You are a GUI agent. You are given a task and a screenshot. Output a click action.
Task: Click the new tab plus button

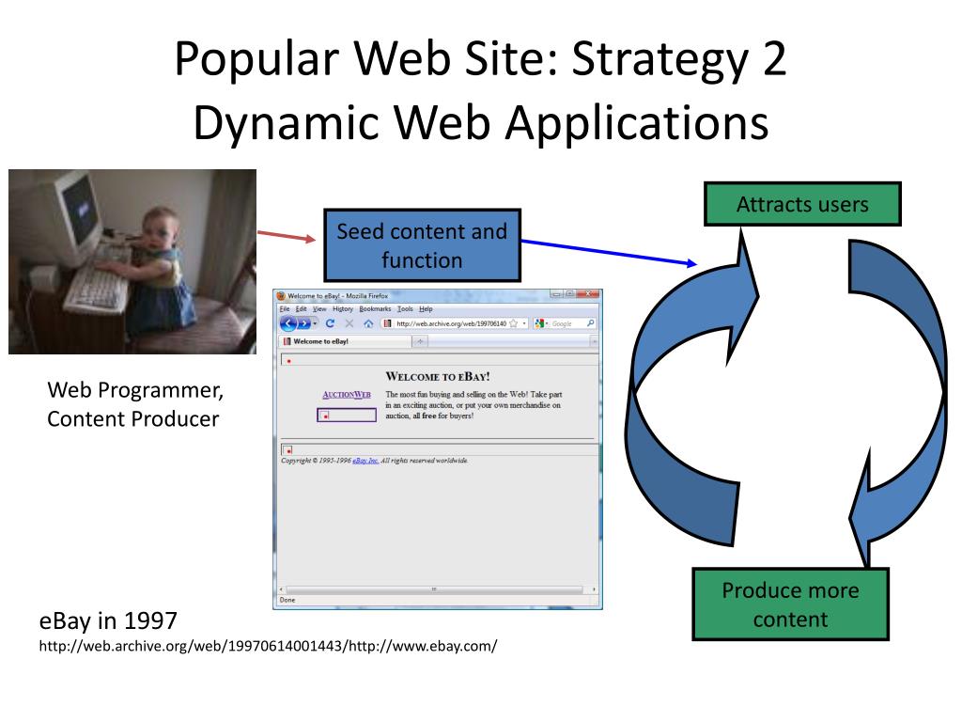(420, 341)
